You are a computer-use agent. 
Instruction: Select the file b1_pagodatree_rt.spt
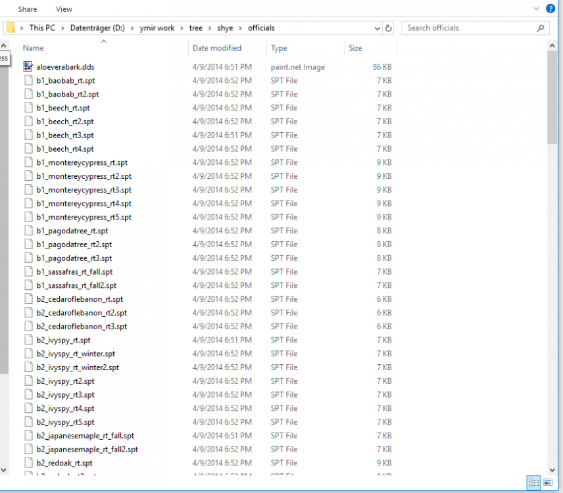70,230
